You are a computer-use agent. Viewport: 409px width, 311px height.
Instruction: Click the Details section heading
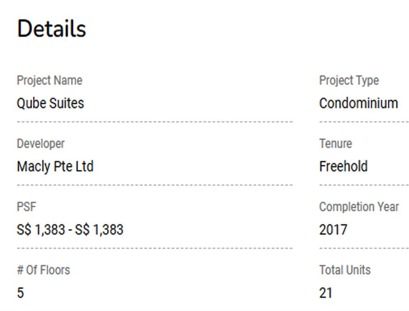(x=52, y=29)
